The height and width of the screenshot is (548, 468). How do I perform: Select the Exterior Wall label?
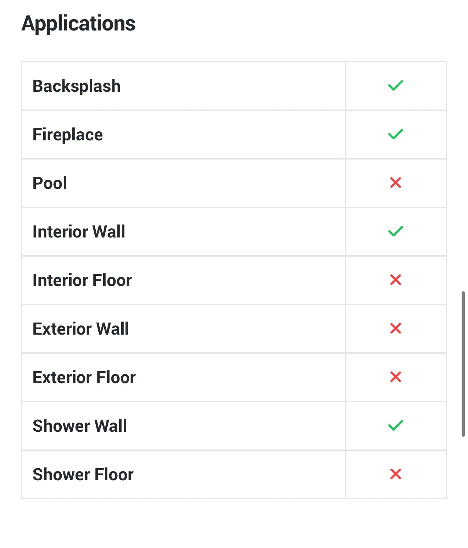pos(80,329)
